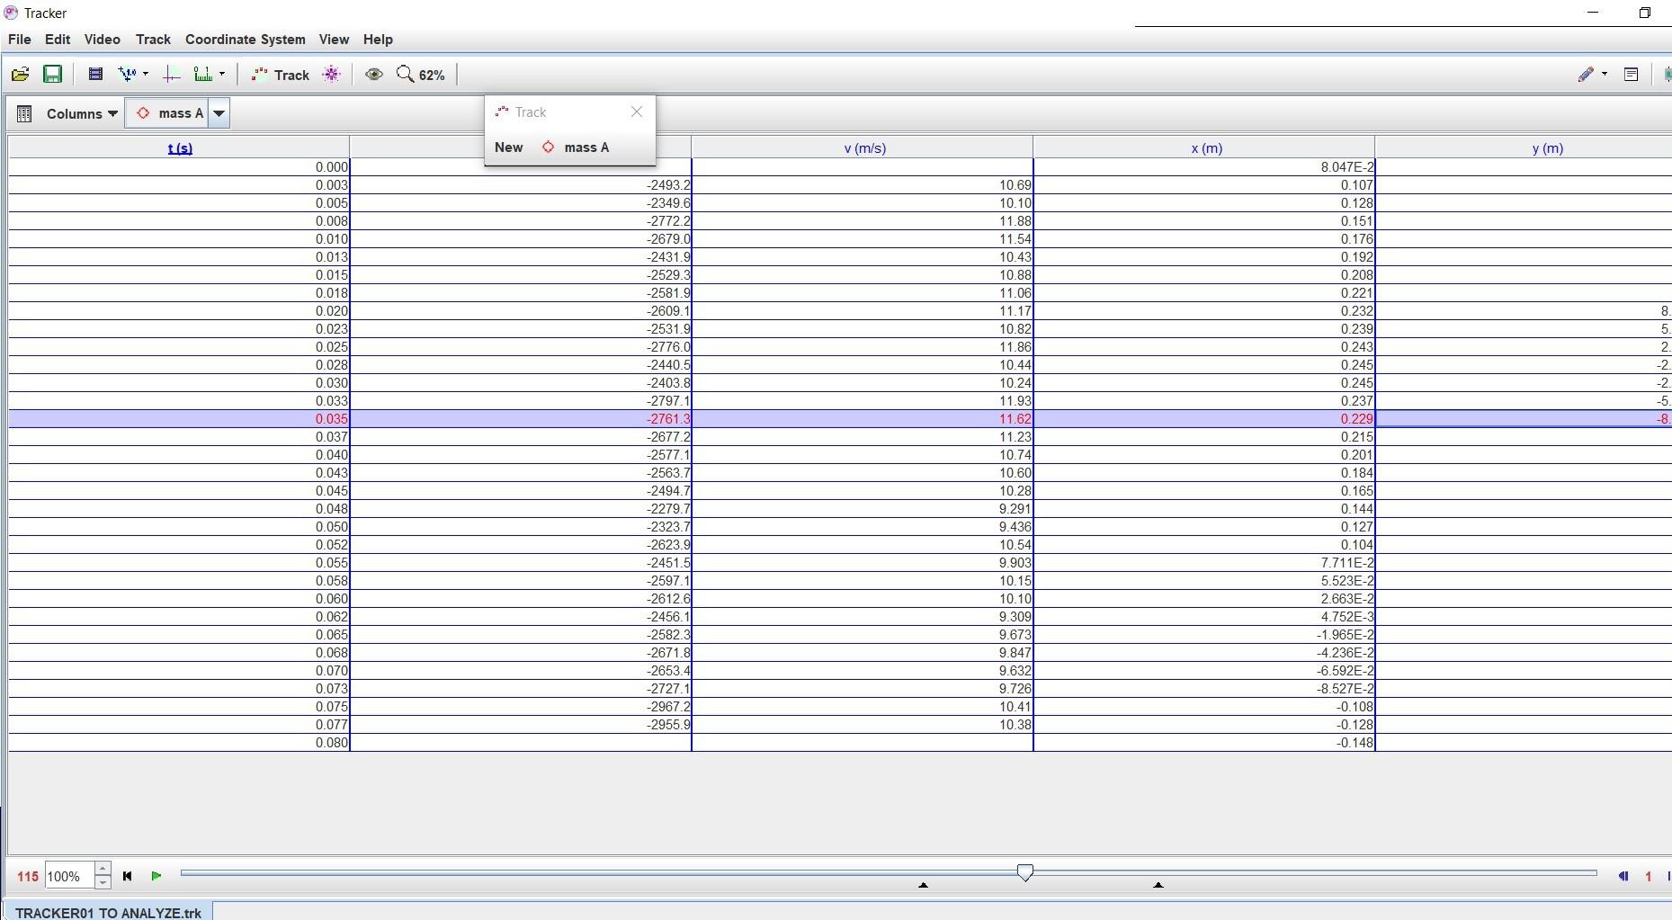Click the x (m) column header
The width and height of the screenshot is (1672, 920).
point(1206,148)
